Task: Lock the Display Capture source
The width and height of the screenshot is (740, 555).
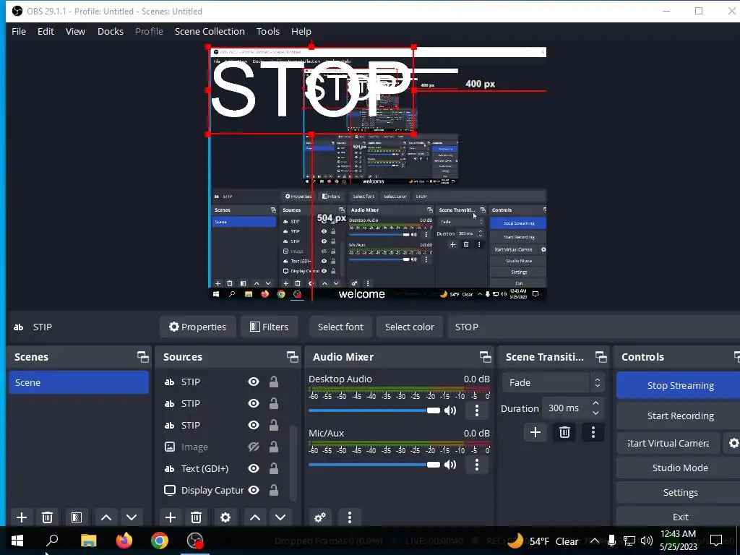Action: pyautogui.click(x=274, y=490)
